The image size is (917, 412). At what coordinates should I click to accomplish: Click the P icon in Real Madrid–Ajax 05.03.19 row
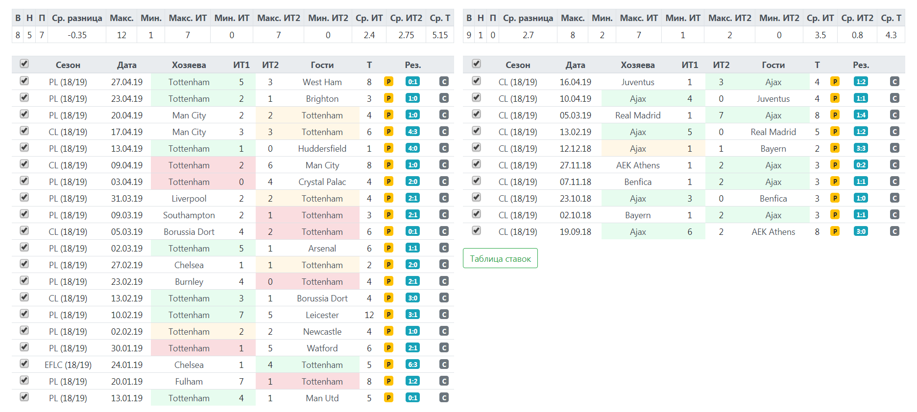click(x=835, y=115)
